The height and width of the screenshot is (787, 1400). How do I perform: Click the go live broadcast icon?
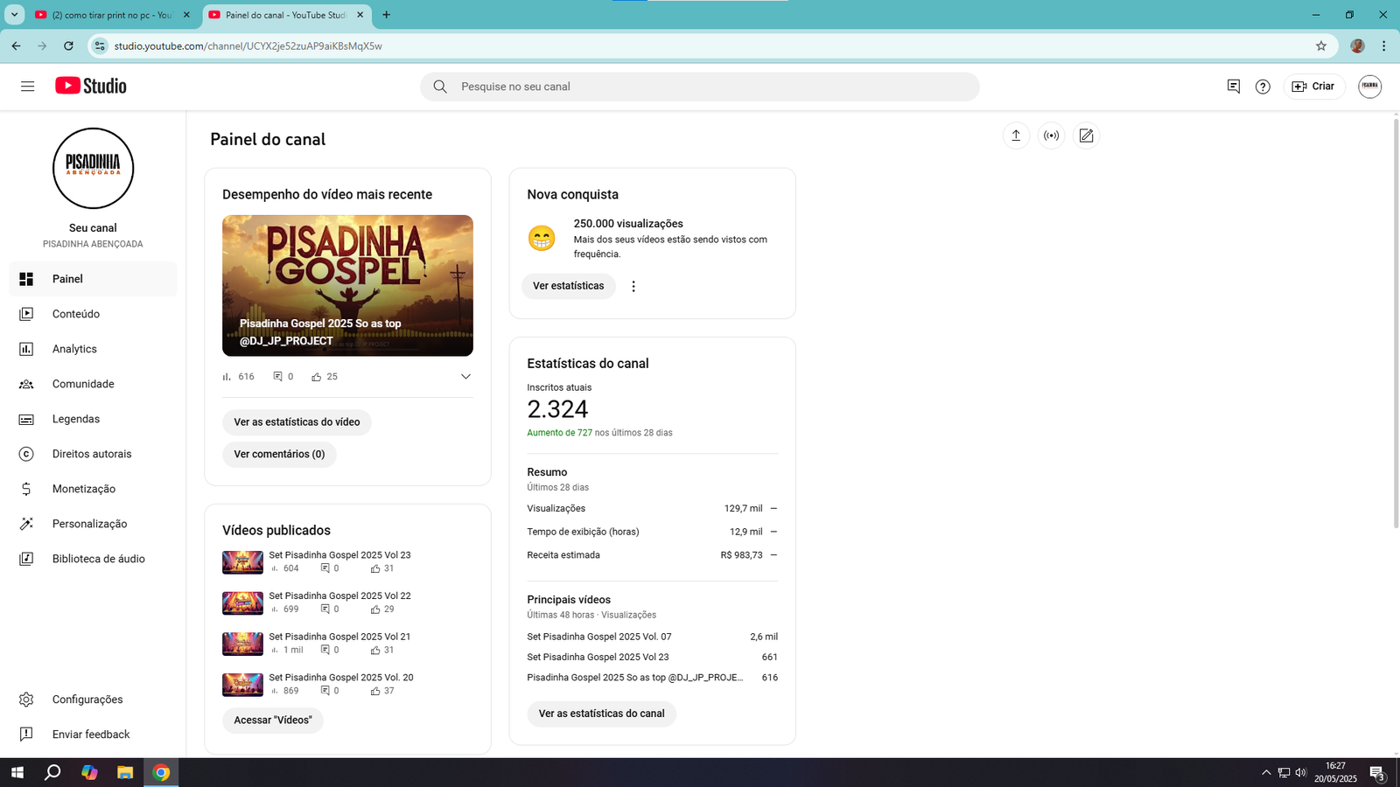pyautogui.click(x=1051, y=136)
